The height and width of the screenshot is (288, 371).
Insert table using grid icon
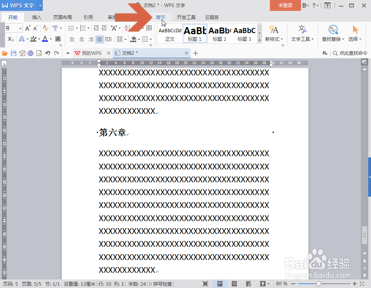coord(149,28)
